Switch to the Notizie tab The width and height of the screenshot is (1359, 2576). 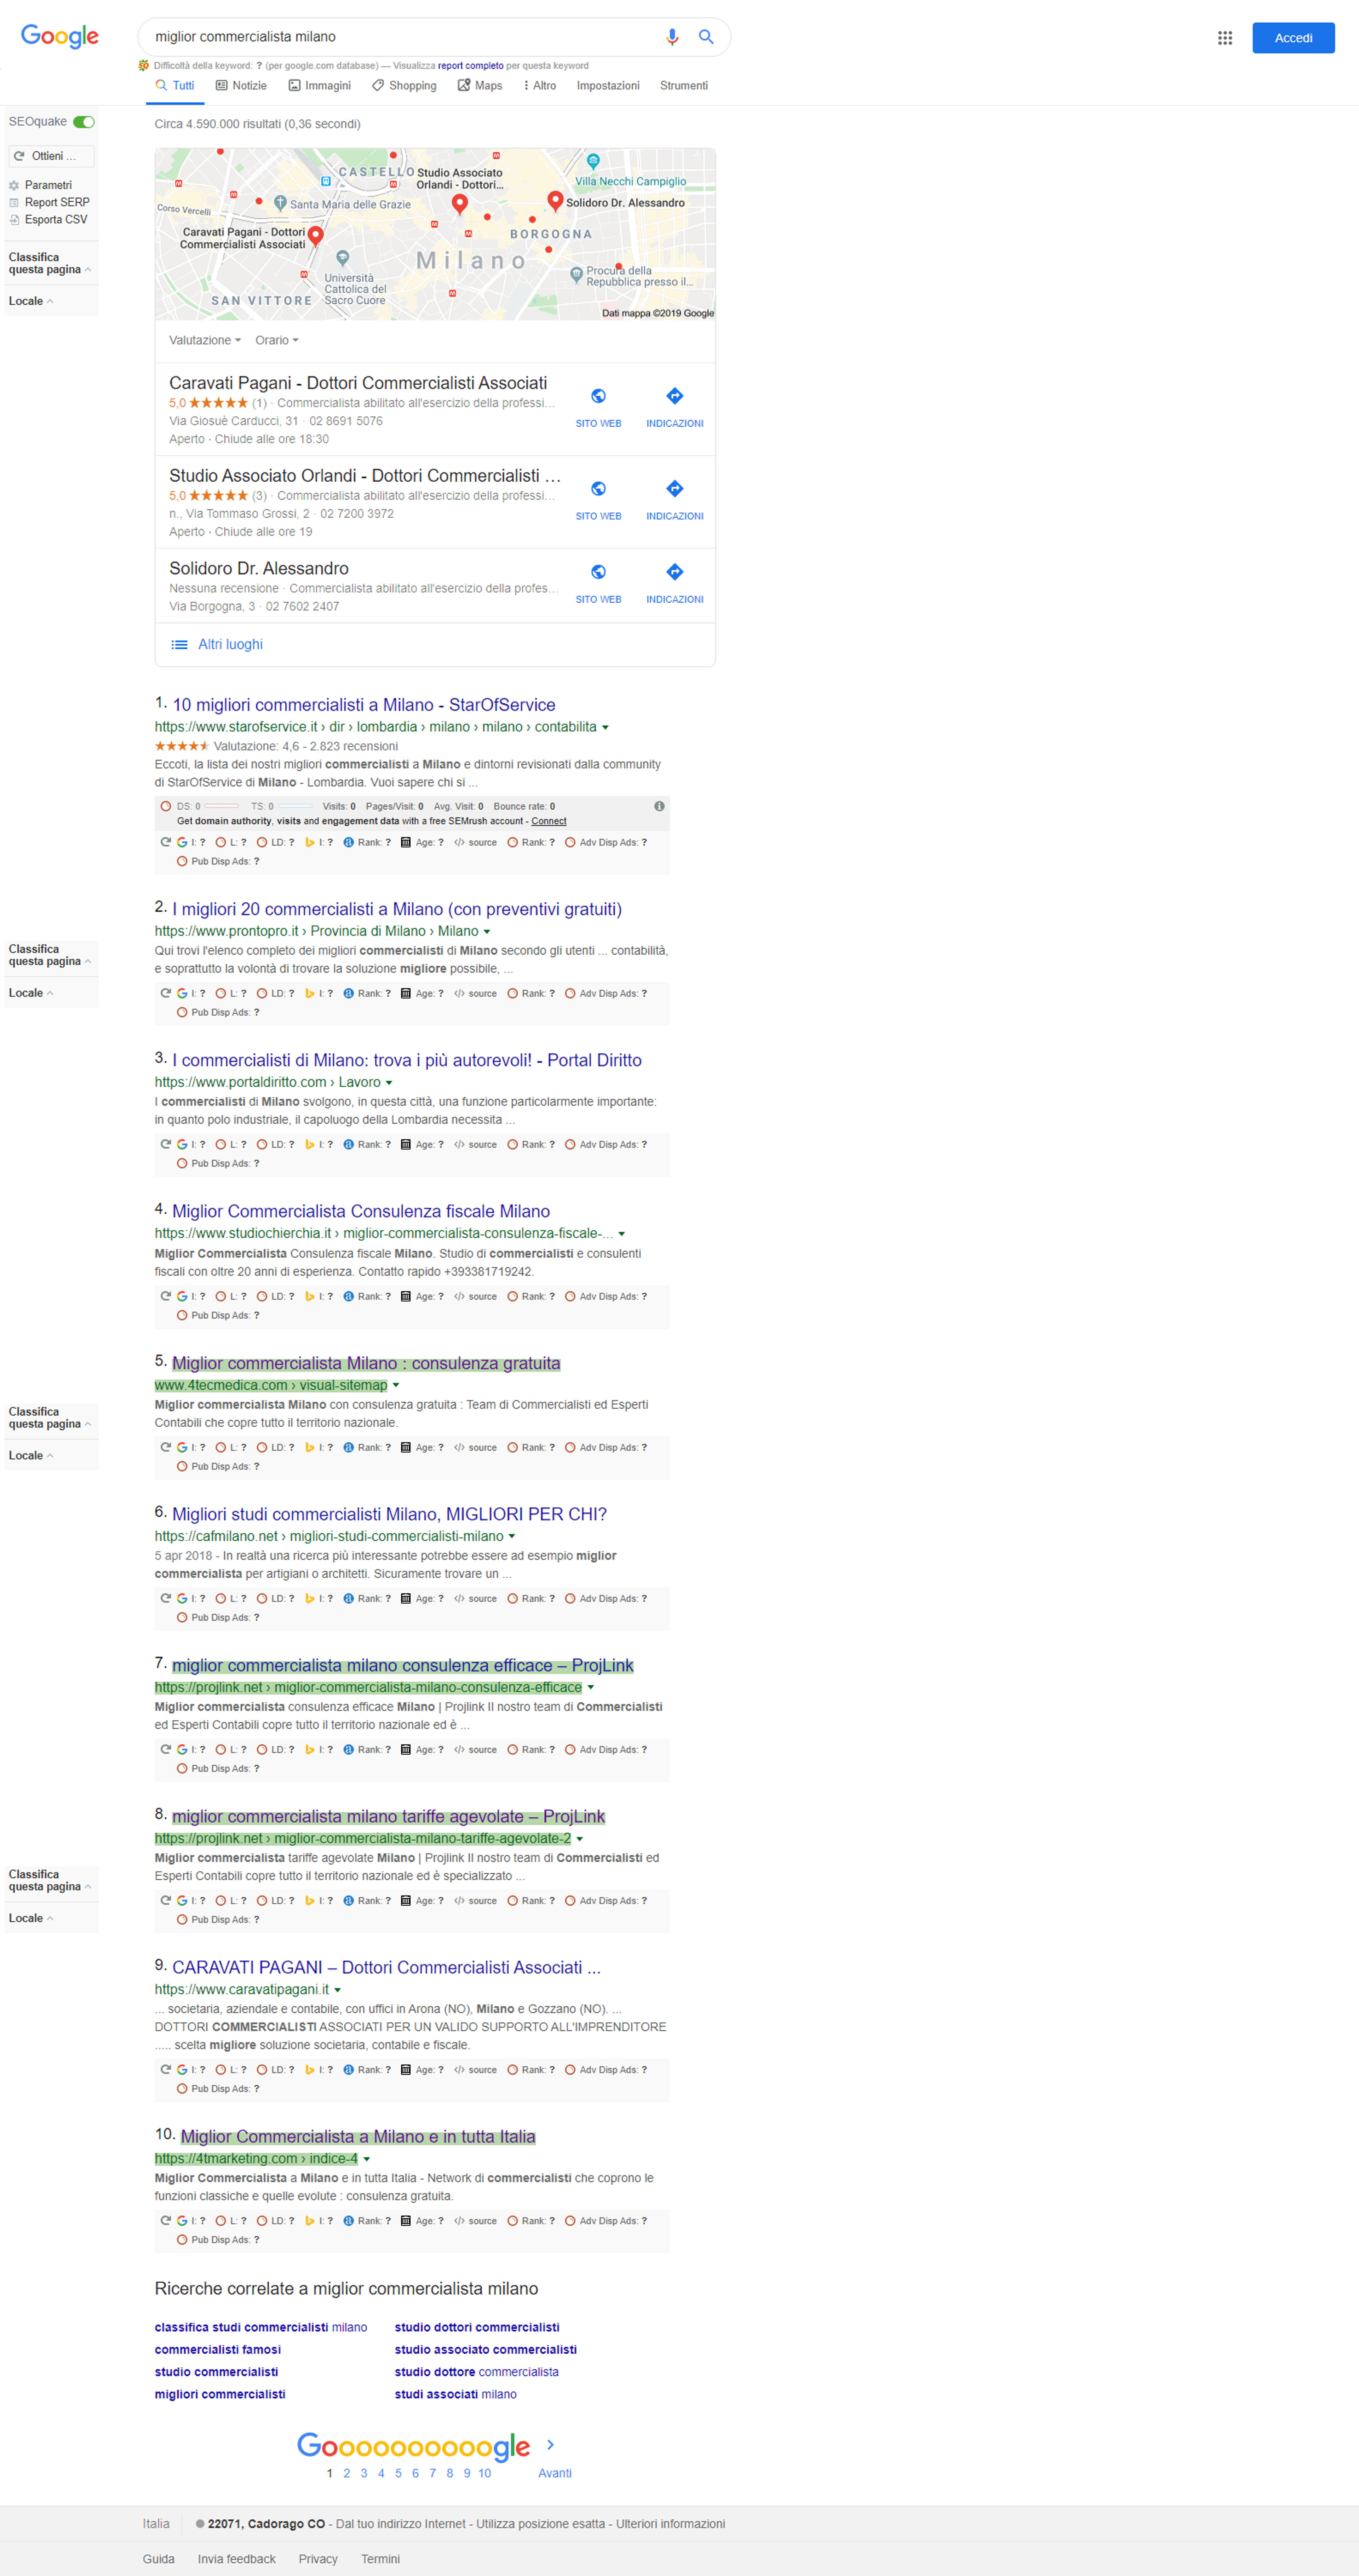[x=241, y=86]
